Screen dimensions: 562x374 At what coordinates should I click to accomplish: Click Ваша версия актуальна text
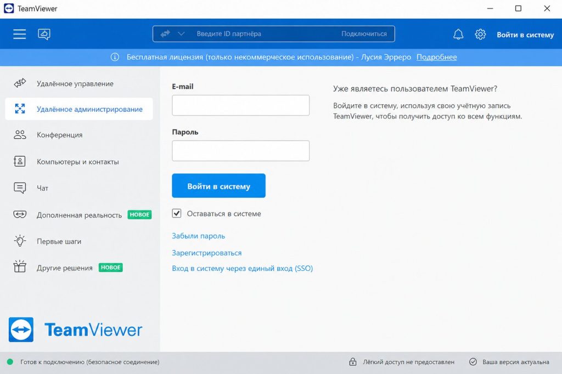point(516,362)
